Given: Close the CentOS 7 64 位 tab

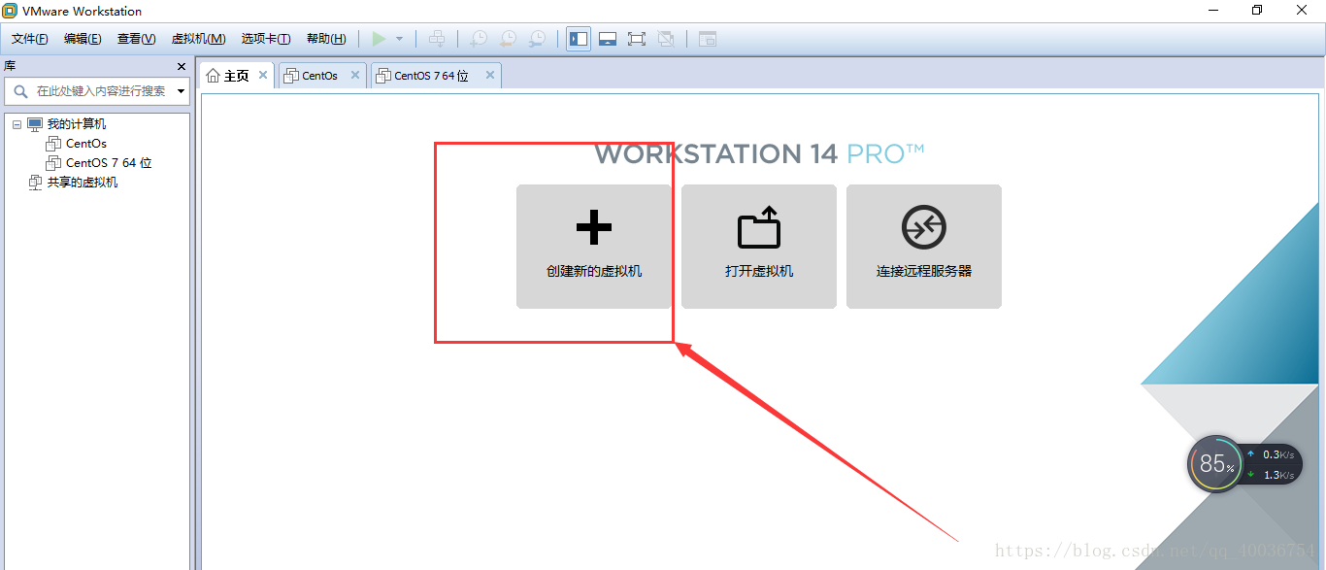Looking at the screenshot, I should click(490, 75).
